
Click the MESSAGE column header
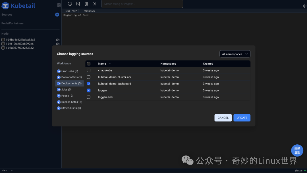(89, 11)
